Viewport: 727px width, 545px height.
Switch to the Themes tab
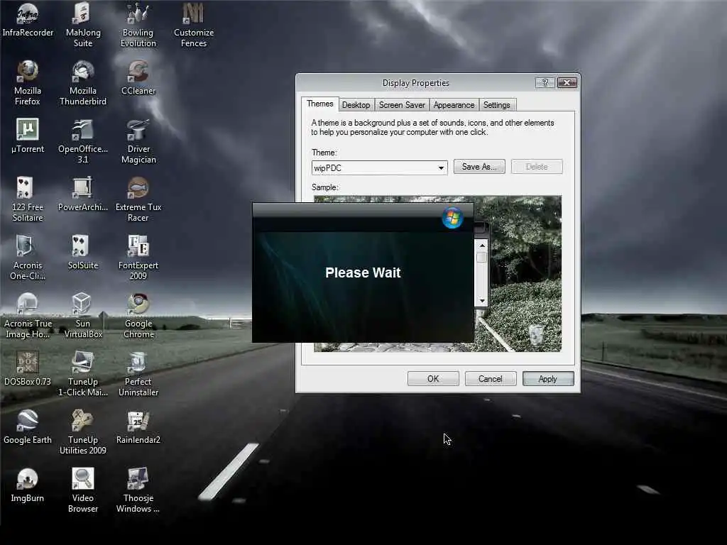point(320,104)
